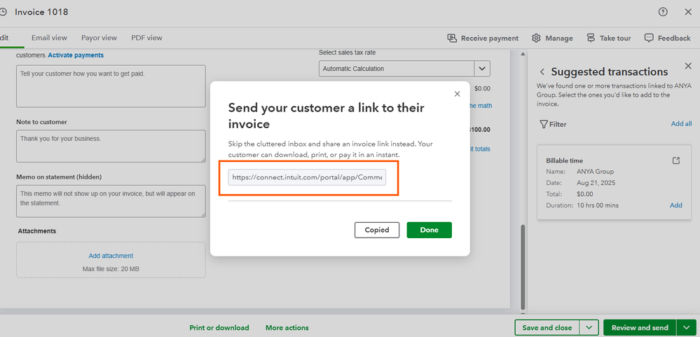Click the Review and send button

coord(640,328)
